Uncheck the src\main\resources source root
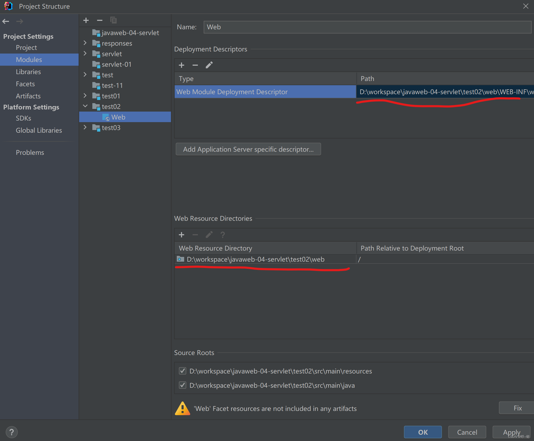This screenshot has width=534, height=441. pos(183,371)
